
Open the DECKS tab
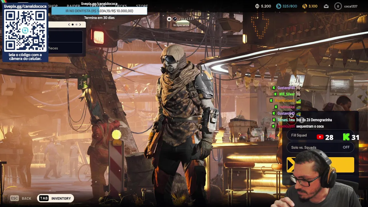[121, 6]
